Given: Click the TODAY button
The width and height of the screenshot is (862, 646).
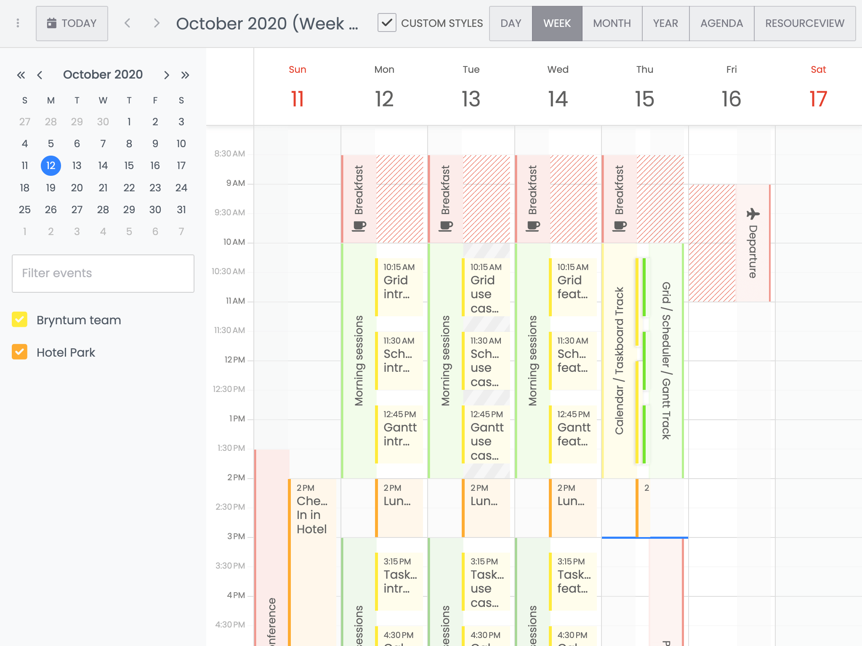Looking at the screenshot, I should 72,23.
